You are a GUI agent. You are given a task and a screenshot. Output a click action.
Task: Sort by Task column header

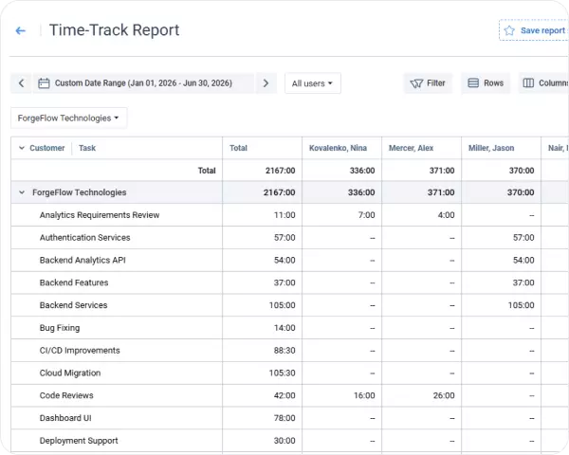coord(87,148)
